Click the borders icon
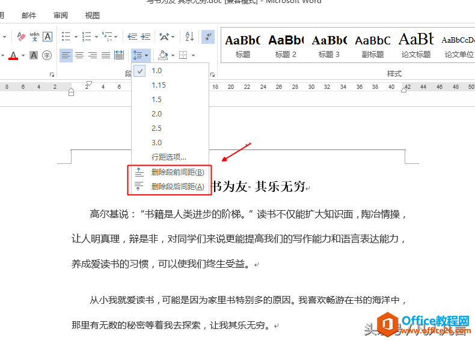 point(183,55)
